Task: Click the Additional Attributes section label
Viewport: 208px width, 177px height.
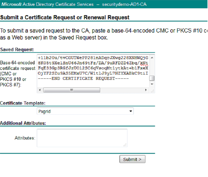Action: [x=23, y=123]
